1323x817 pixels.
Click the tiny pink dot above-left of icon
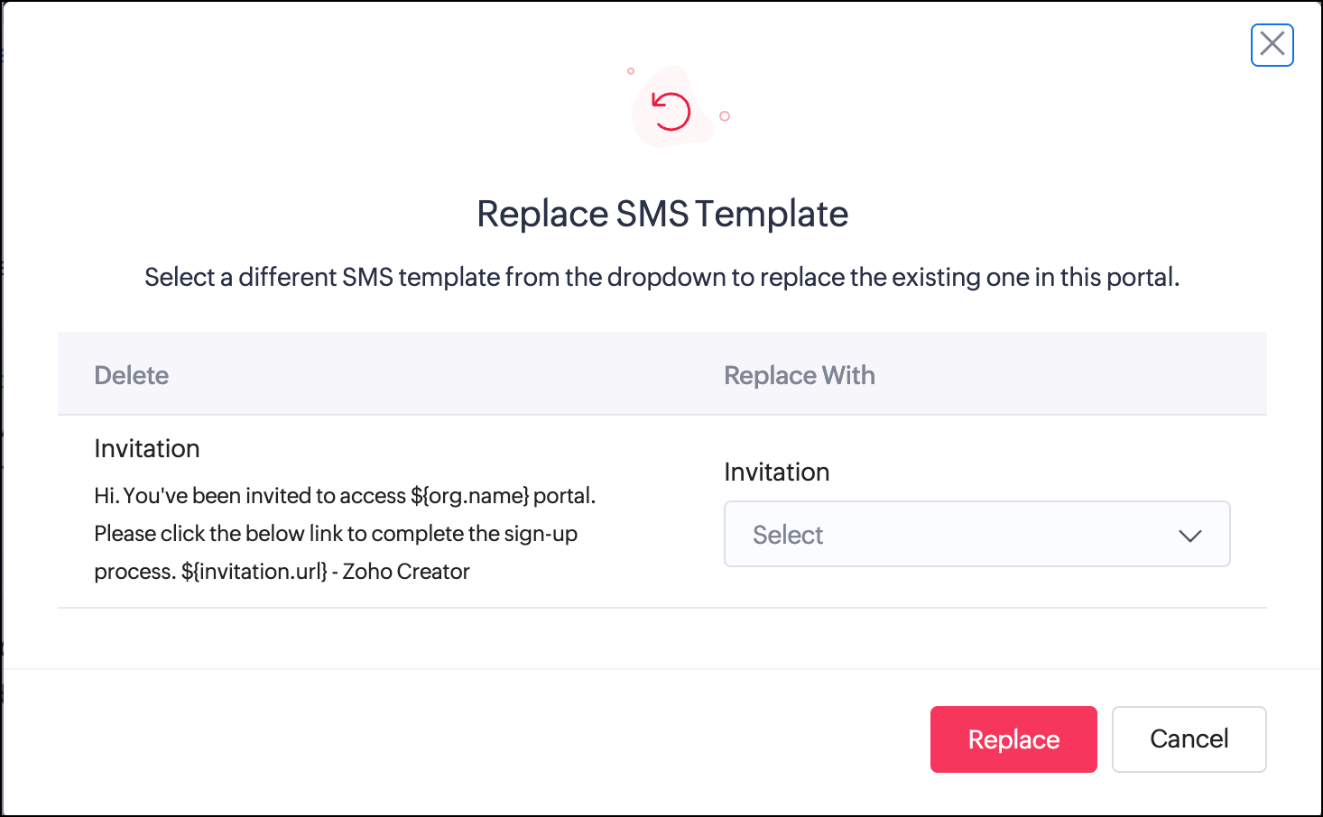[x=631, y=70]
